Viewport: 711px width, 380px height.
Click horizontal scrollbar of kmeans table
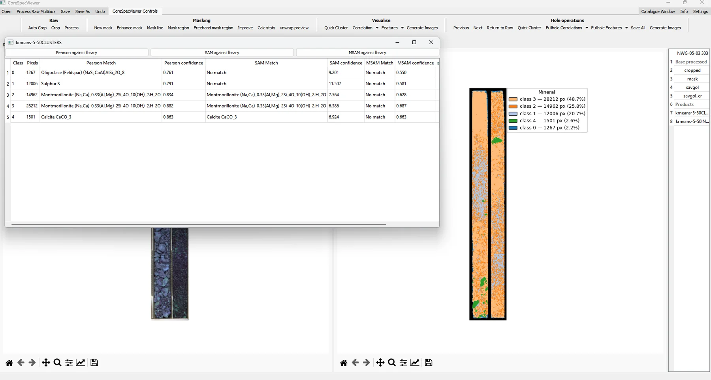click(199, 224)
